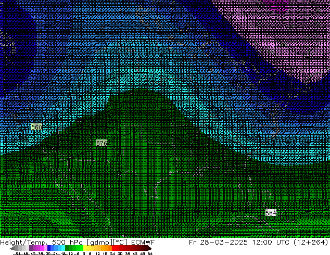
Task: Click the bright red swatch in the legend
Action: coord(113,248)
